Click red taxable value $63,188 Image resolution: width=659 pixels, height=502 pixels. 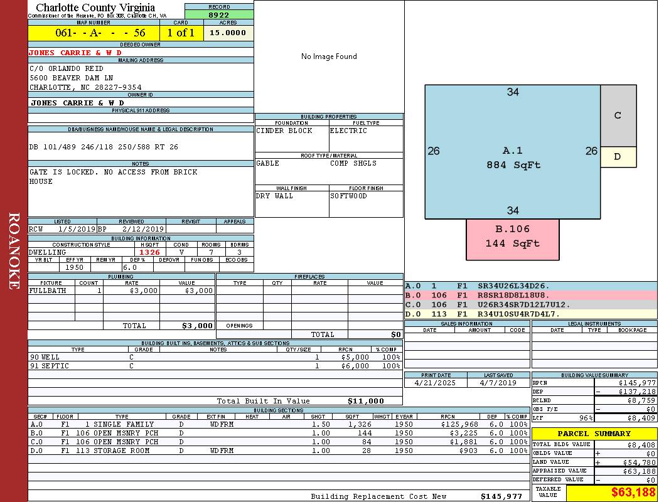(633, 493)
